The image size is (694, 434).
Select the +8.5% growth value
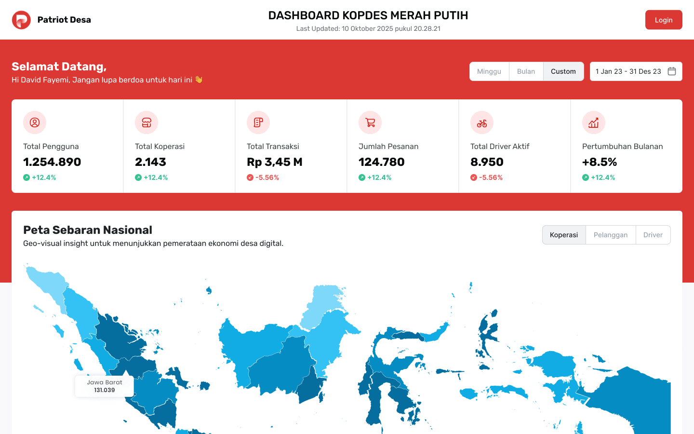[600, 162]
